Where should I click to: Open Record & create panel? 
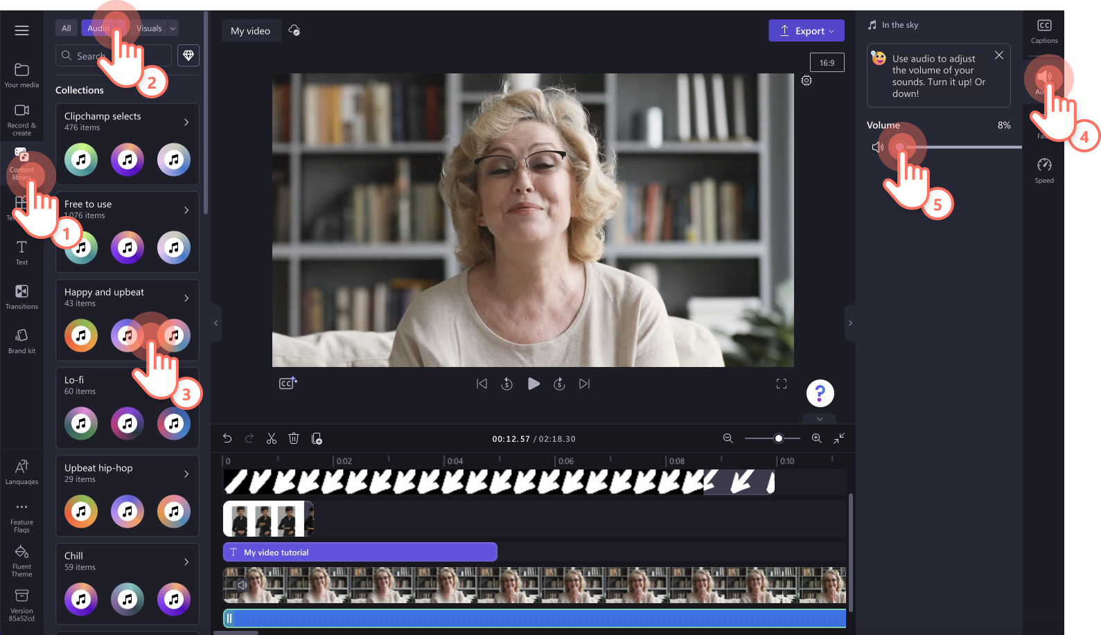(x=21, y=119)
